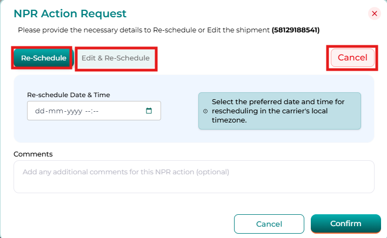Click the carrier timezone hint message

(x=281, y=111)
